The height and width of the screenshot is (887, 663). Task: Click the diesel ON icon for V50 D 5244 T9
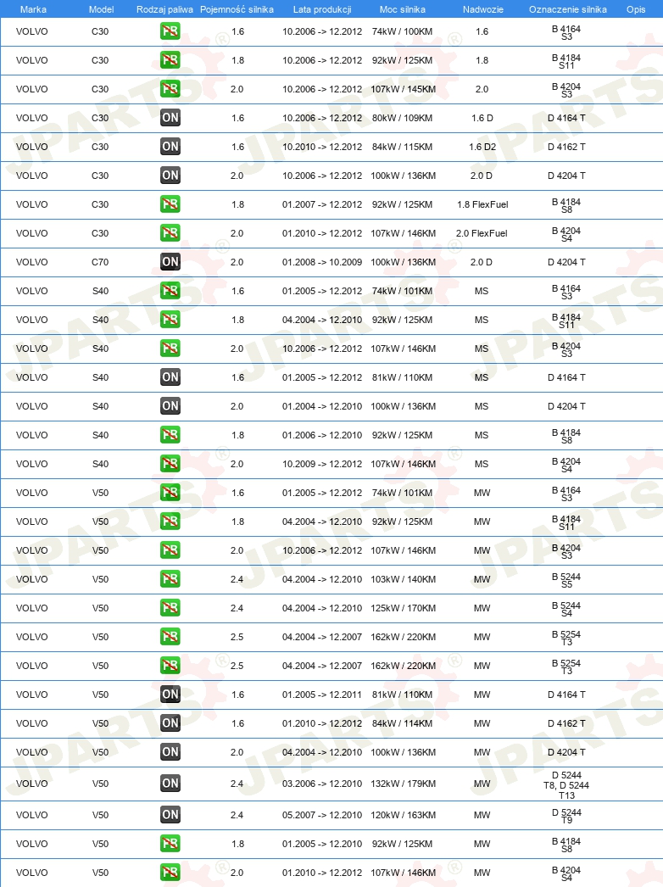[x=170, y=815]
